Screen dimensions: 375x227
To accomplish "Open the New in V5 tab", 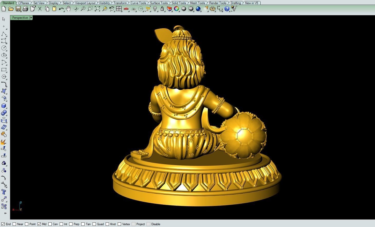I will pyautogui.click(x=252, y=3).
